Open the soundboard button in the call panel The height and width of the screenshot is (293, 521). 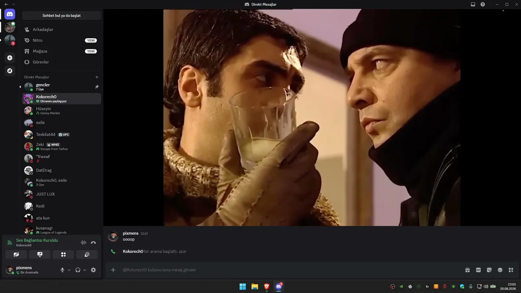87,254
